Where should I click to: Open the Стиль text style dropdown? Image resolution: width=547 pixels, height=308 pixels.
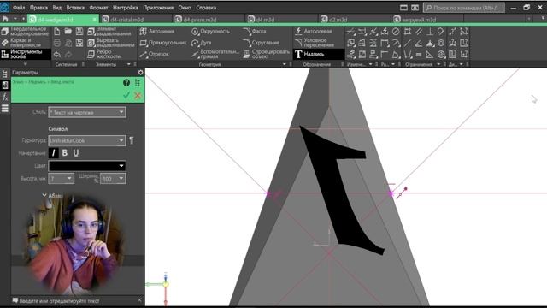tap(87, 112)
